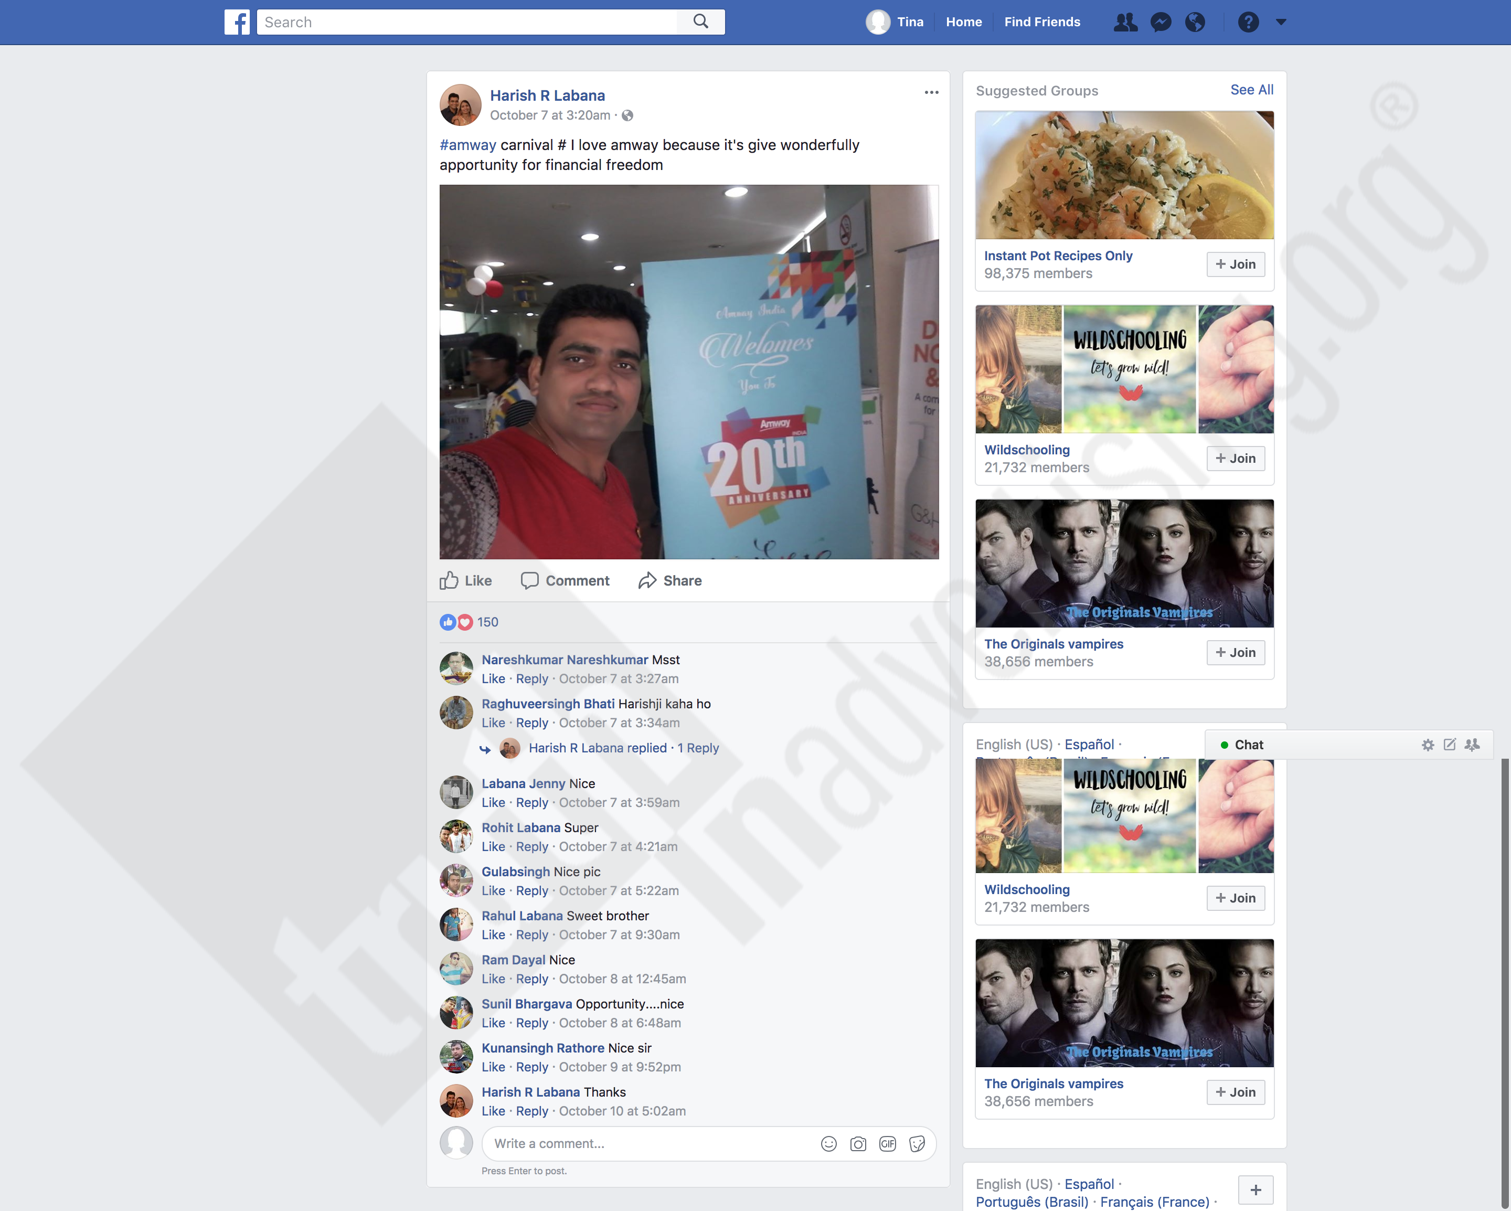Join Instant Pot Recipes Only group
Image resolution: width=1511 pixels, height=1211 pixels.
(x=1236, y=264)
